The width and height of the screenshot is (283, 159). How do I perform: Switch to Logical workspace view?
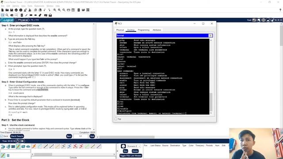[x=7, y=20]
